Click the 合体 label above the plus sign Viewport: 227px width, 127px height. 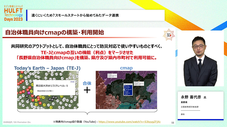[x=87, y=82]
